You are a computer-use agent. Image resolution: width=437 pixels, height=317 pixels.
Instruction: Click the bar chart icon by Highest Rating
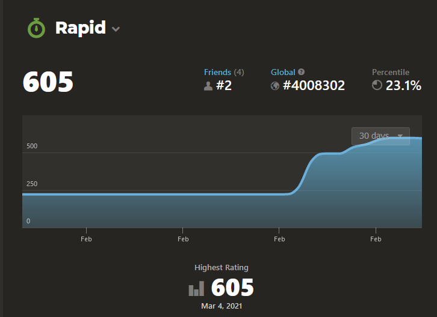coord(196,288)
